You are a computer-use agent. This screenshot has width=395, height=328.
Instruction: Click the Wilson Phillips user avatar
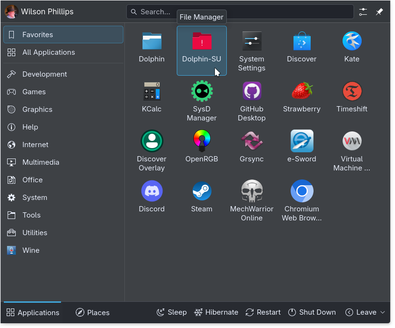(11, 11)
